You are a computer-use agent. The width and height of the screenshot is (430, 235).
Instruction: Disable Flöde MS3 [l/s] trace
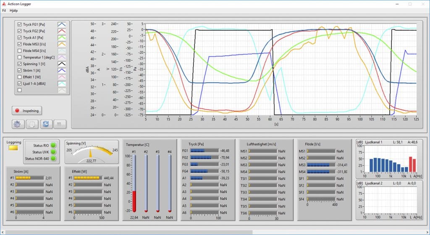coord(19,44)
